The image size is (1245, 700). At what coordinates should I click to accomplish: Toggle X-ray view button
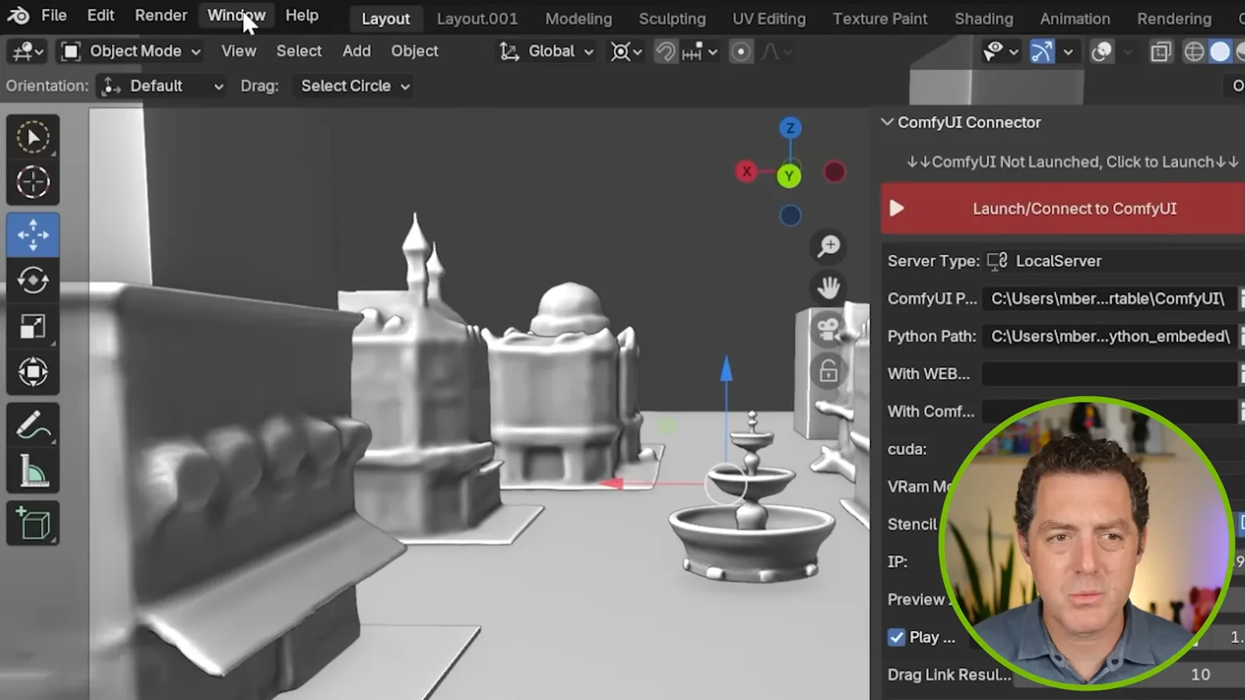(x=1160, y=52)
